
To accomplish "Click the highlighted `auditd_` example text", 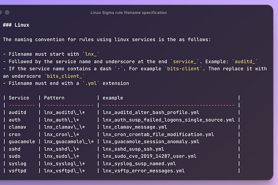I will [245, 62].
